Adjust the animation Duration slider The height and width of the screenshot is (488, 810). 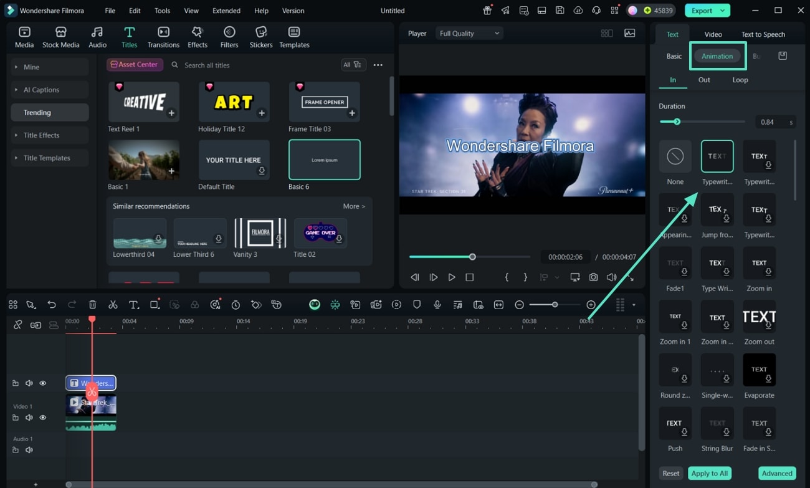(702, 122)
